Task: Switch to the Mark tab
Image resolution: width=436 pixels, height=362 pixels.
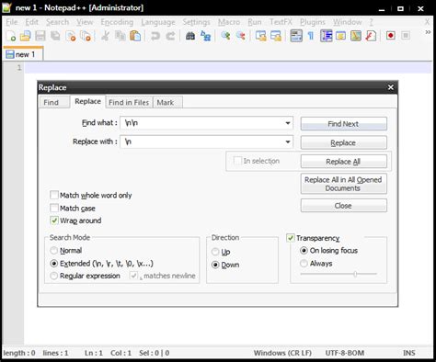Action: [167, 102]
